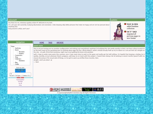Image resolution: width=153 pixels, height=114 pixels.
Task: Click the copyright text in the footer
Action: coord(76,93)
